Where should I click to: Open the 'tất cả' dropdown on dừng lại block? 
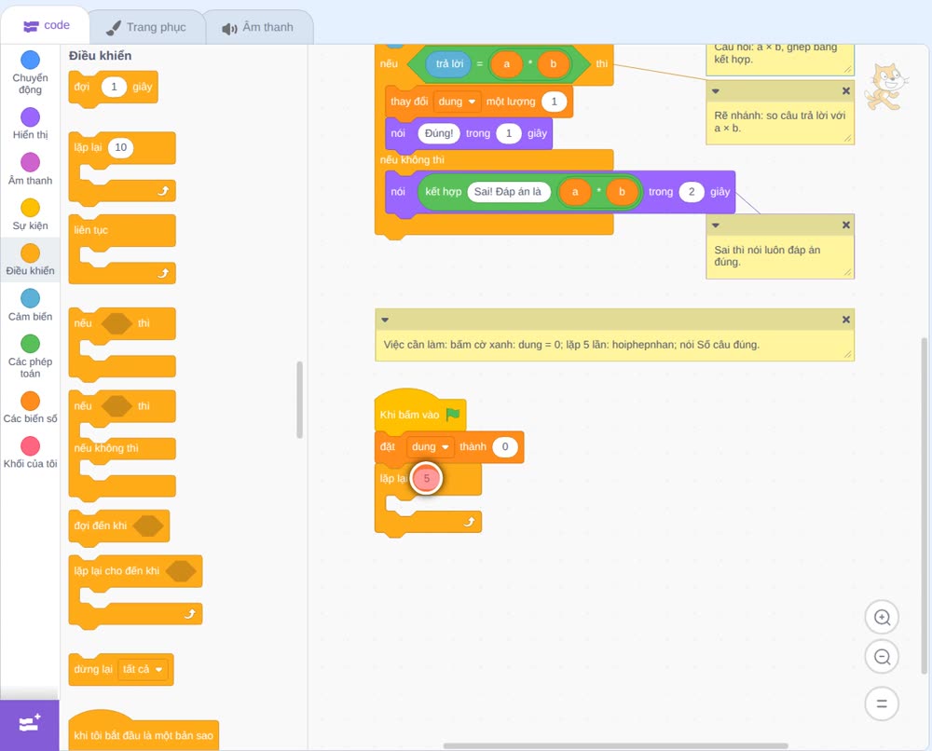[143, 669]
